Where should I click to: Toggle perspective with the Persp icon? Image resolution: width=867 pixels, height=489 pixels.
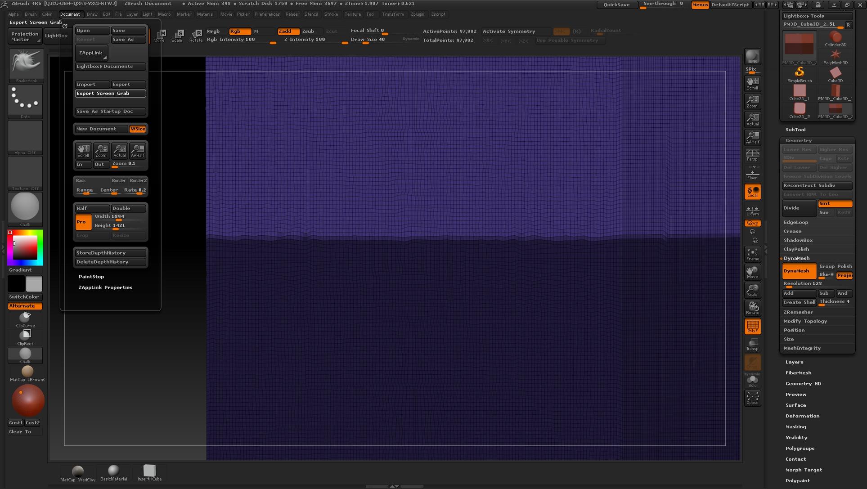(753, 155)
